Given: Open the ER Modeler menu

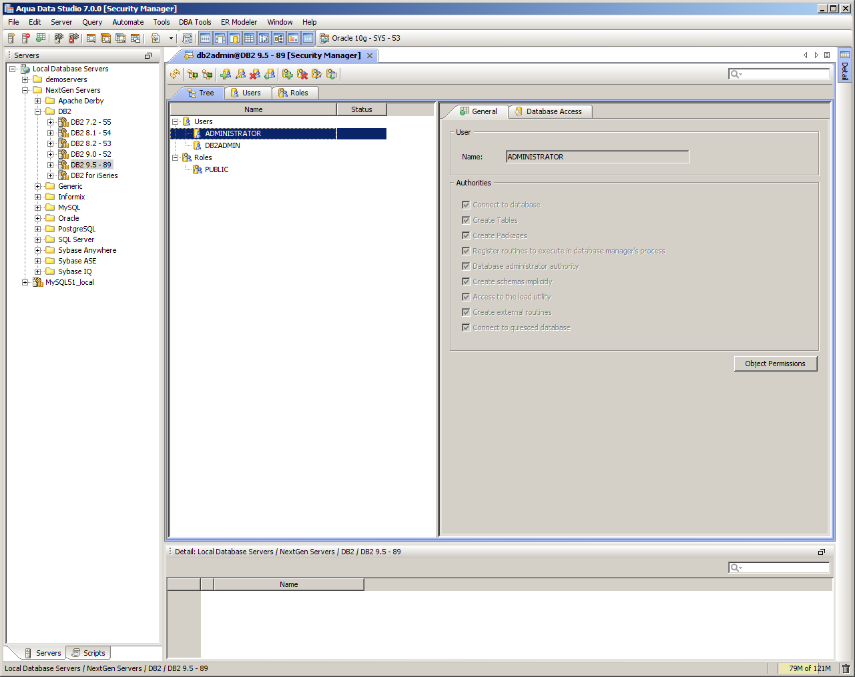Looking at the screenshot, I should click(x=239, y=22).
